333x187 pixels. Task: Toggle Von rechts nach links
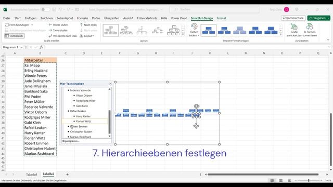pos(62,36)
